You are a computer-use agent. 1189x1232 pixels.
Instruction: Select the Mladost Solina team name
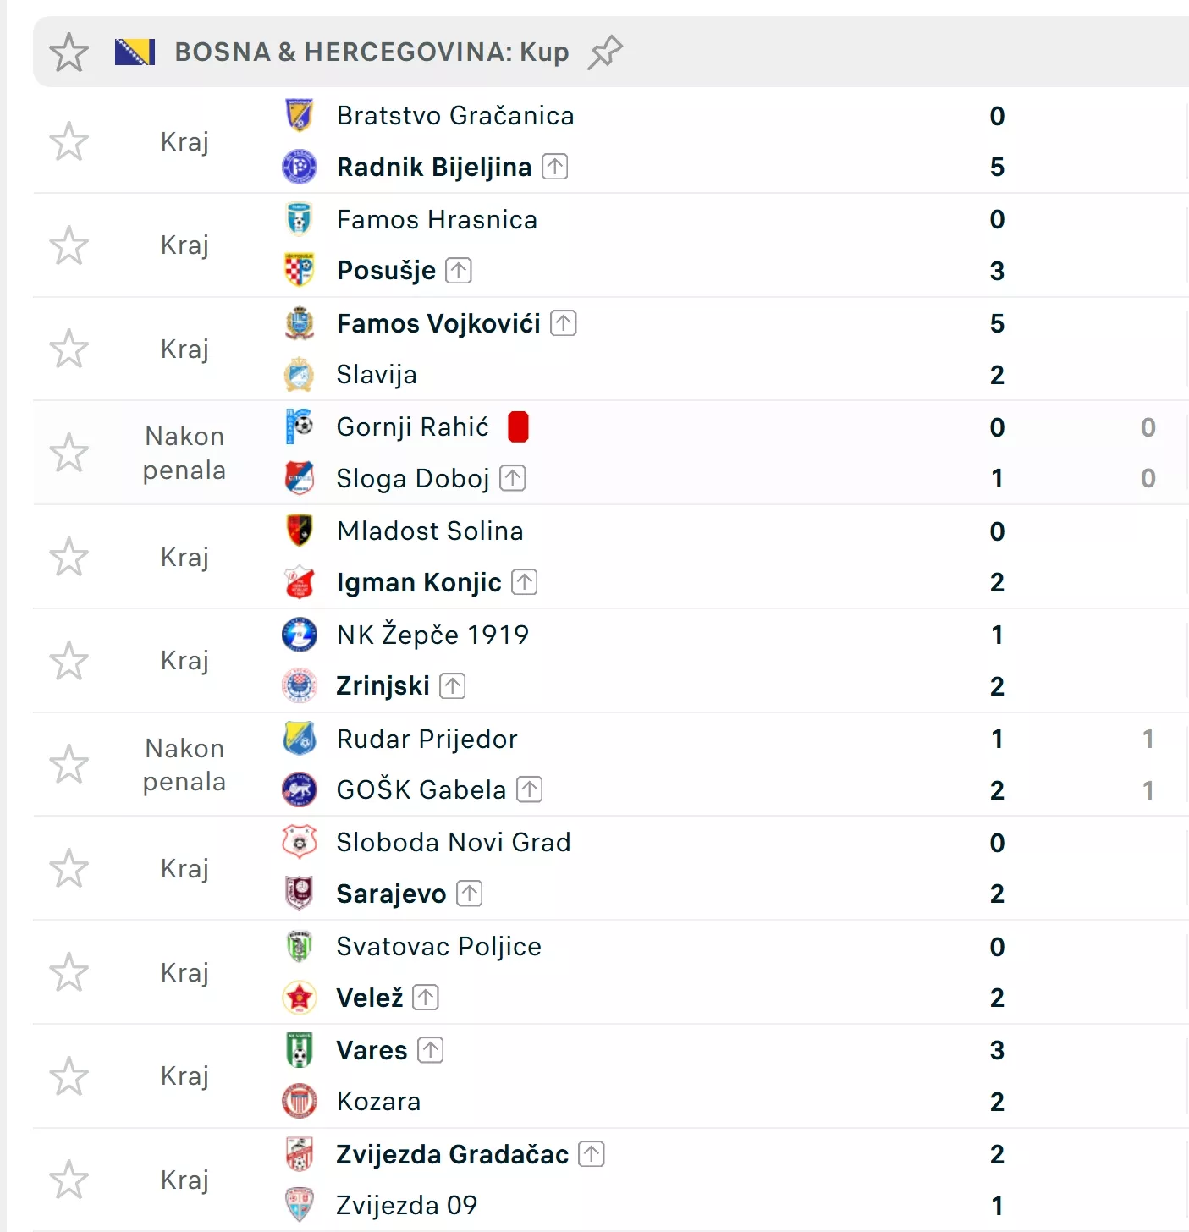click(x=430, y=531)
